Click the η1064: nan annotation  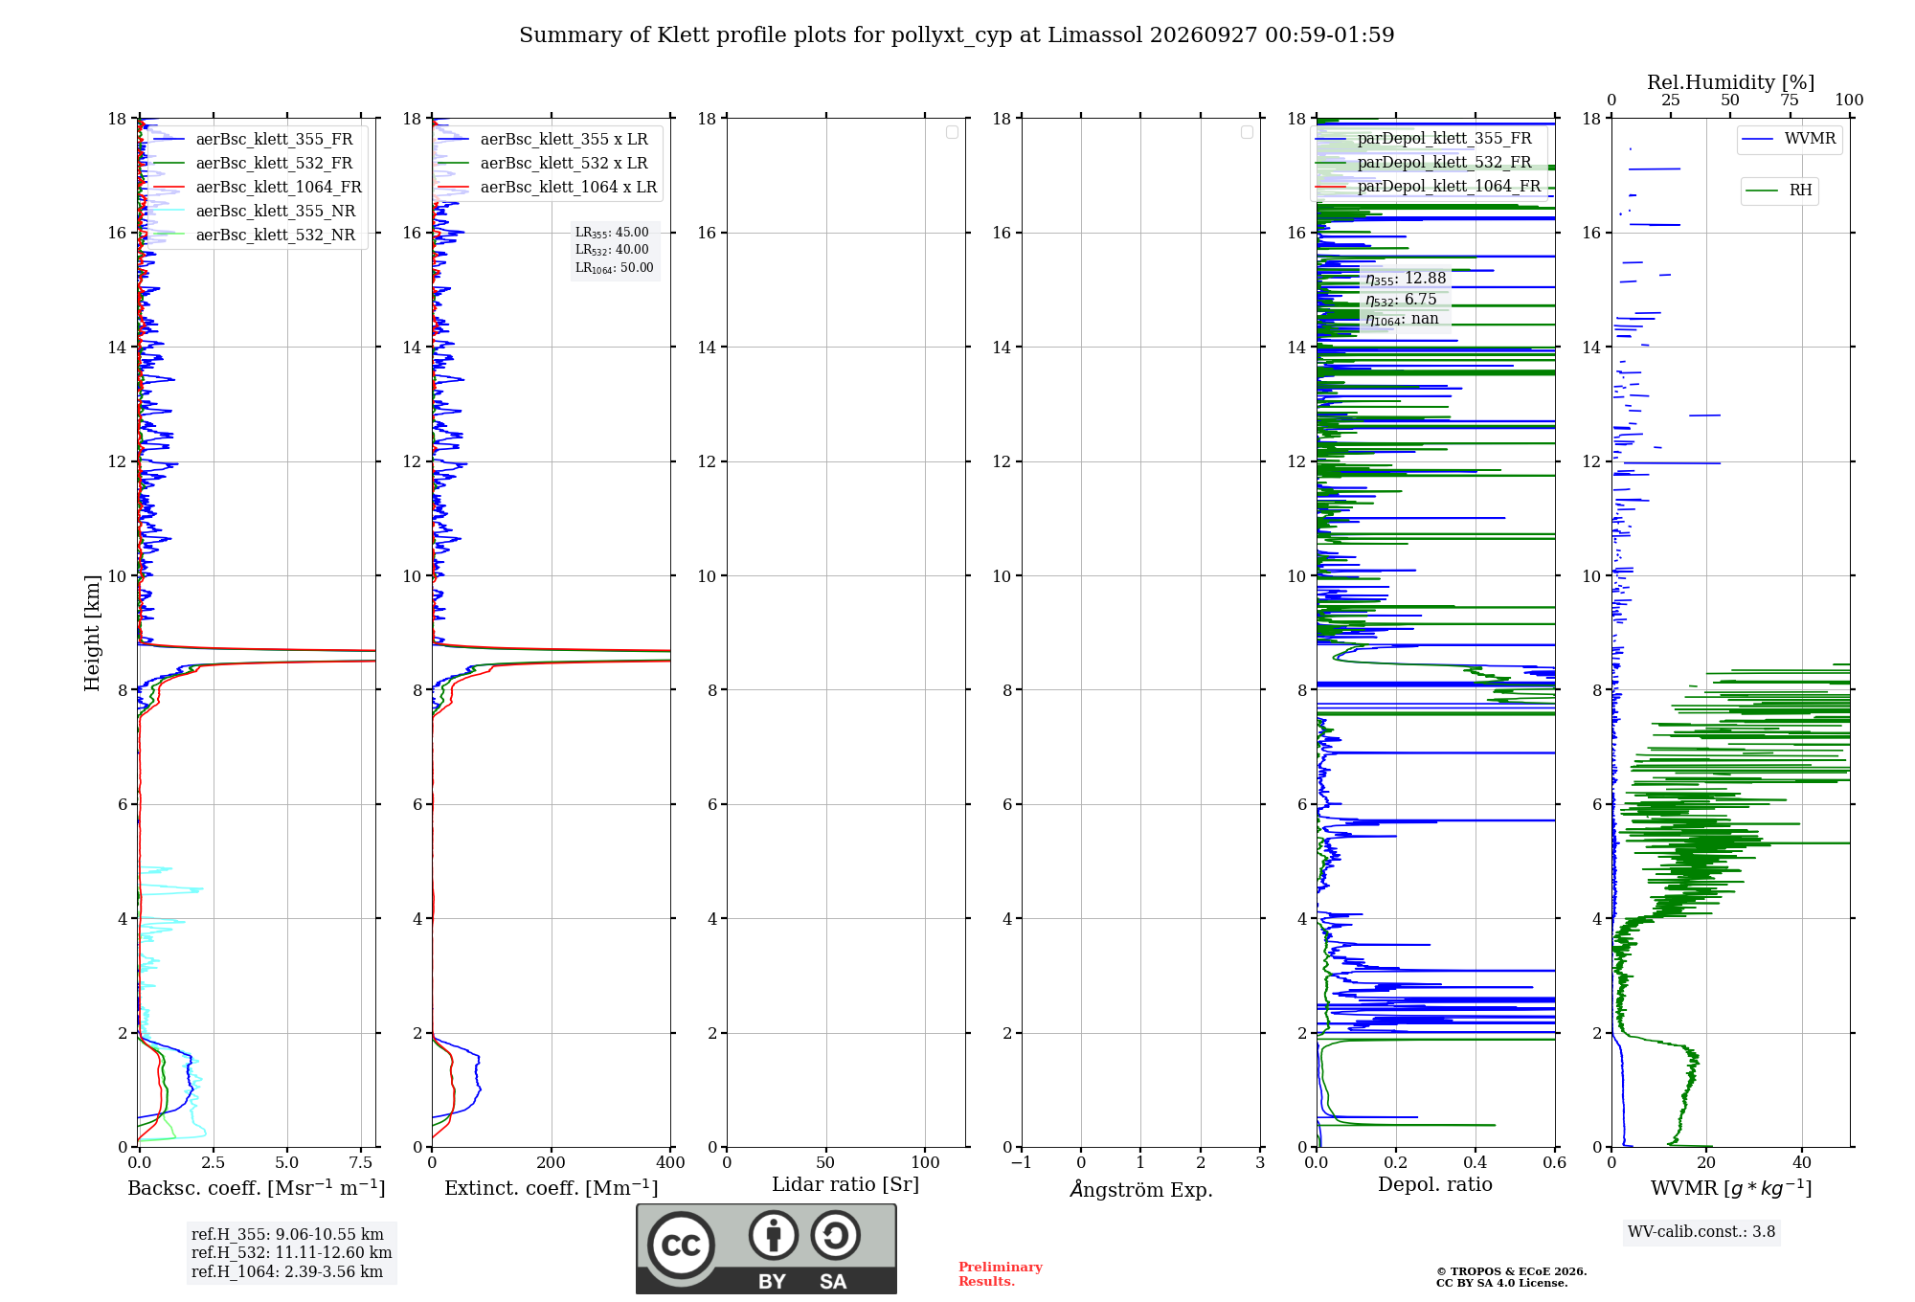1402,319
